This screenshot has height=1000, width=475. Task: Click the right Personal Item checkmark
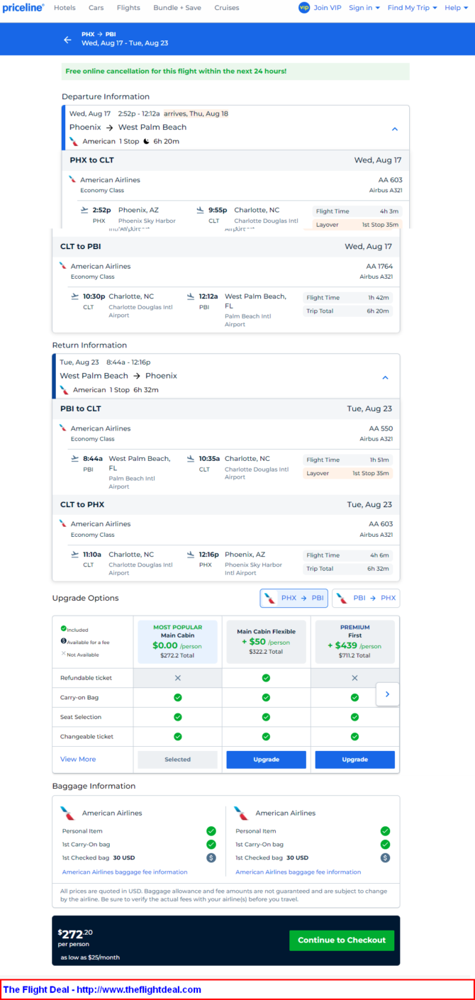[385, 830]
